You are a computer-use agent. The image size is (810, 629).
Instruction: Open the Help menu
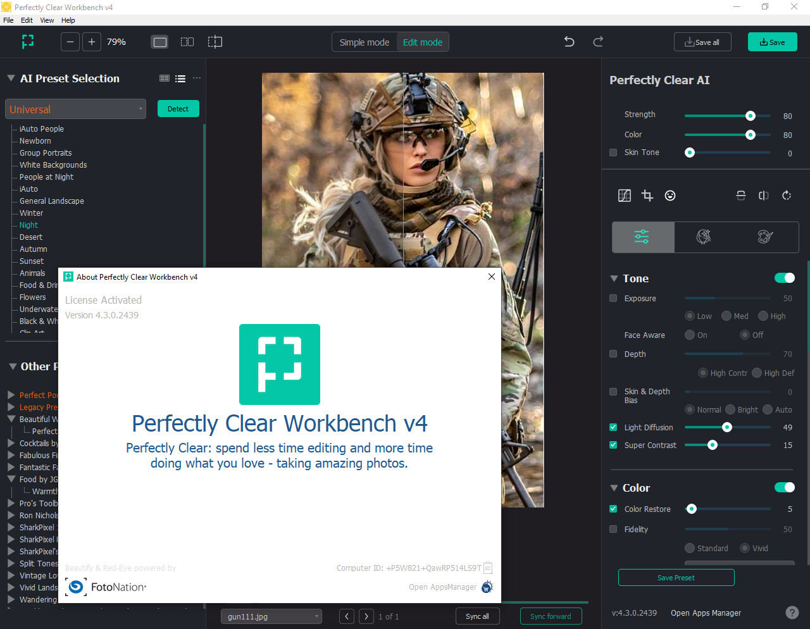pyautogui.click(x=68, y=20)
